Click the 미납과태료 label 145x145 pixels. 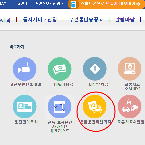point(64,85)
